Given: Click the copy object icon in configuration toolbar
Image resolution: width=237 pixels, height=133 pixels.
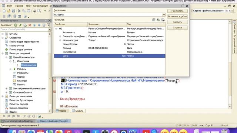Looking at the screenshot, I should pos(25,25).
